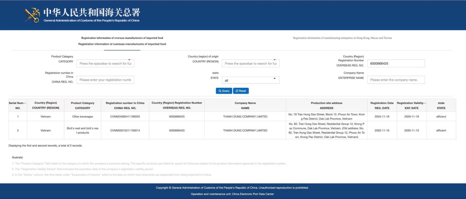Click the Serial Number column header
This screenshot has width=466, height=199.
coord(18,105)
